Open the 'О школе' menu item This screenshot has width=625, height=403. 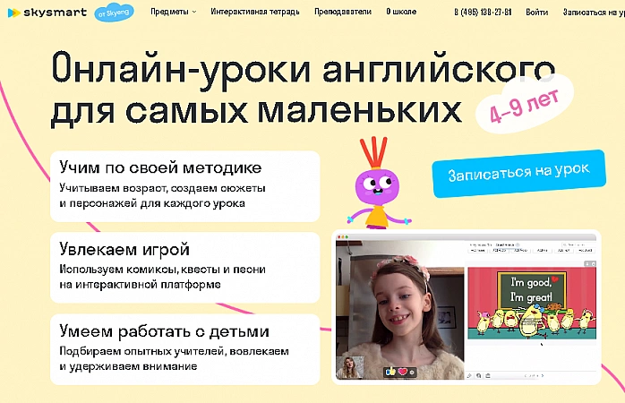(401, 13)
